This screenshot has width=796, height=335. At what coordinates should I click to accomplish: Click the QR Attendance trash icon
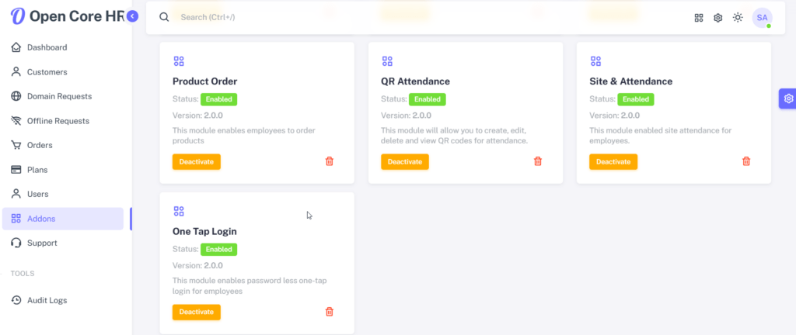[537, 161]
